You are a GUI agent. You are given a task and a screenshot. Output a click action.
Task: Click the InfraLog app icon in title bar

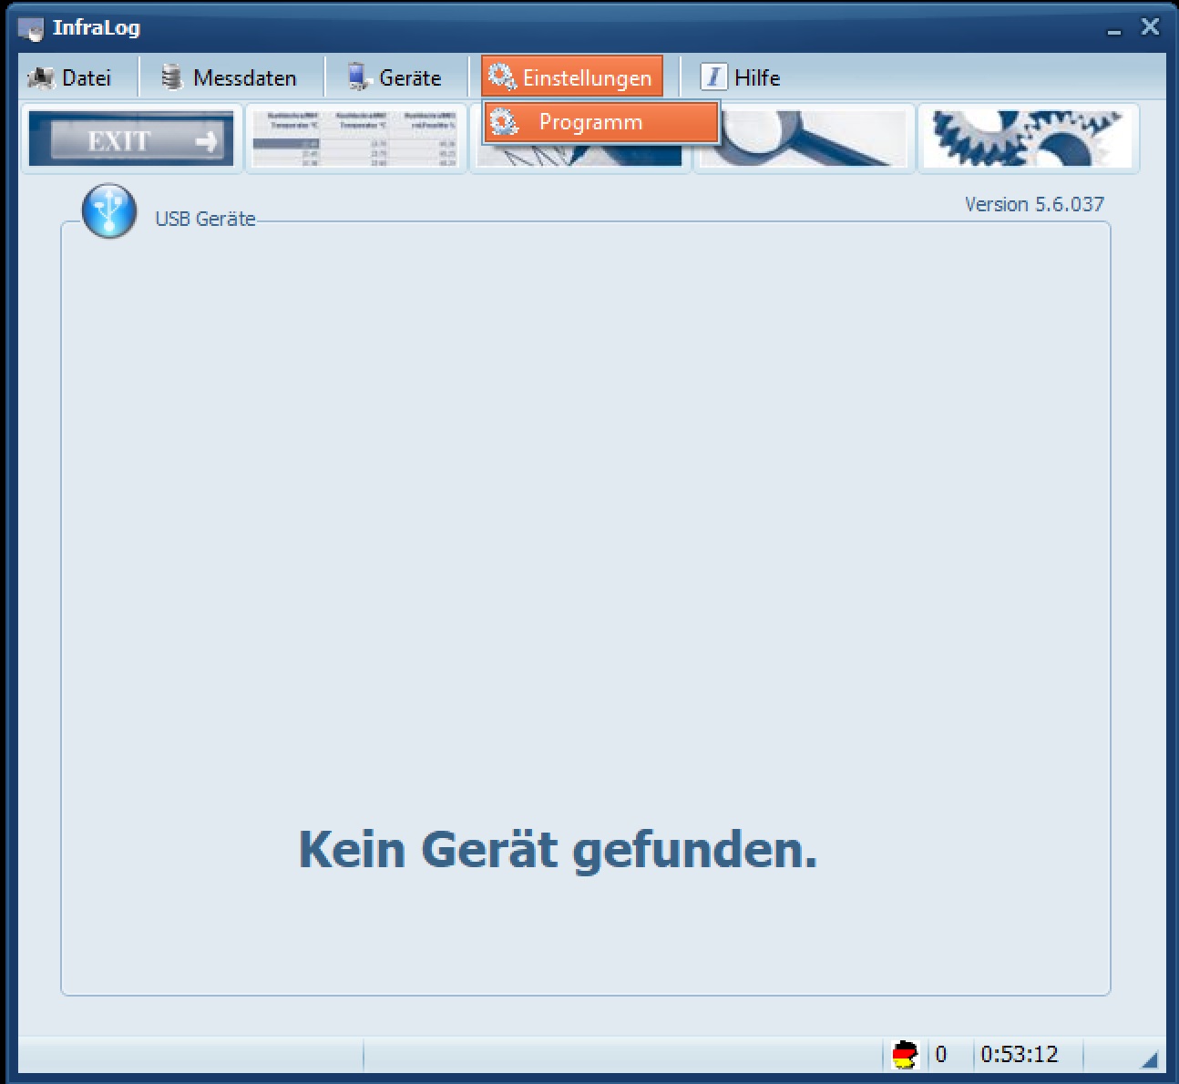point(31,28)
